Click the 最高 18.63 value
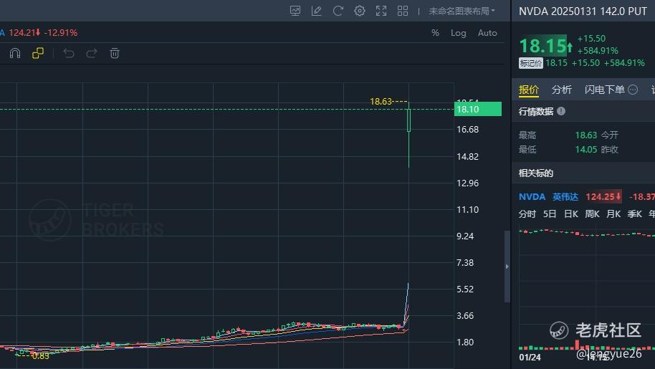 [586, 135]
